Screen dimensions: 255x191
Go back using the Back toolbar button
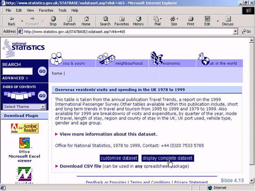(x=11, y=21)
